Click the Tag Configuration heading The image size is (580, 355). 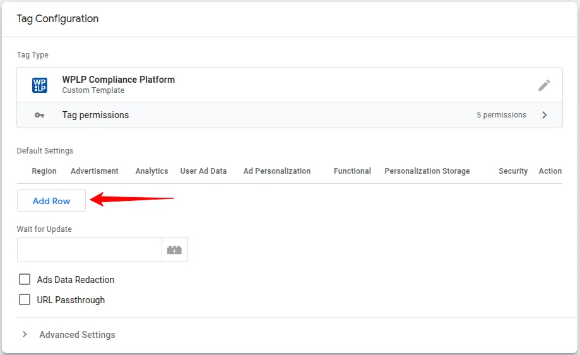point(57,19)
